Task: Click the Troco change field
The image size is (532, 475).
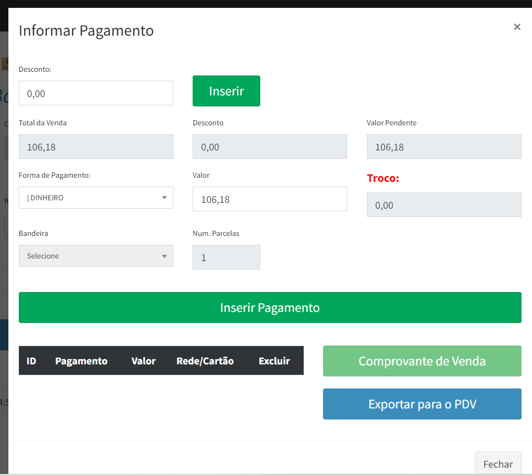Action: point(444,205)
